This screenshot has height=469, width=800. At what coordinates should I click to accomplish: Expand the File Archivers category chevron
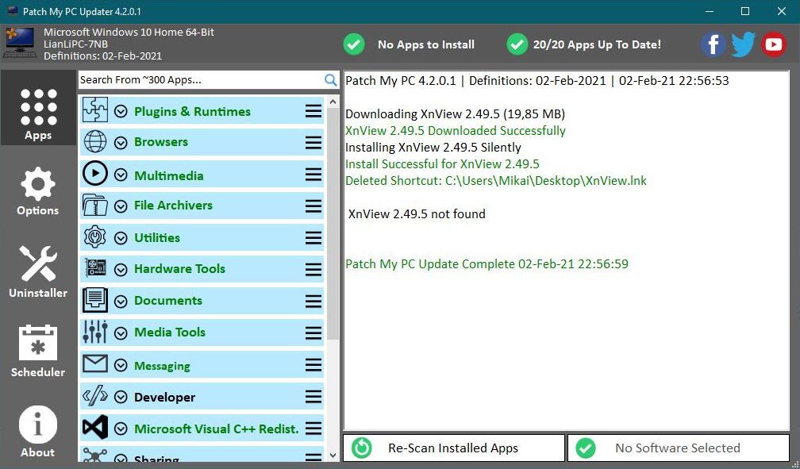[121, 206]
